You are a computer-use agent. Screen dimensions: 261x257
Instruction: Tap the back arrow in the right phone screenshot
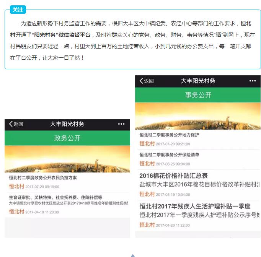click(x=147, y=81)
